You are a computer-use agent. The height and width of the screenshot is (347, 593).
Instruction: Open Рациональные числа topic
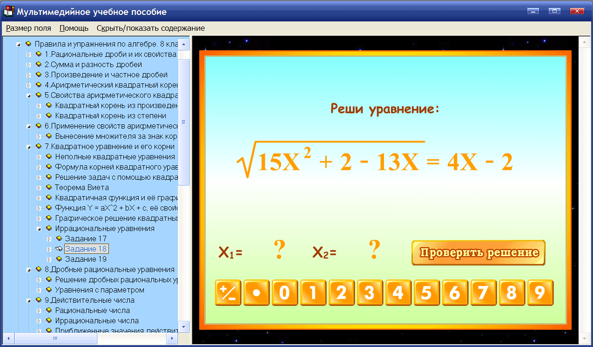pos(92,311)
